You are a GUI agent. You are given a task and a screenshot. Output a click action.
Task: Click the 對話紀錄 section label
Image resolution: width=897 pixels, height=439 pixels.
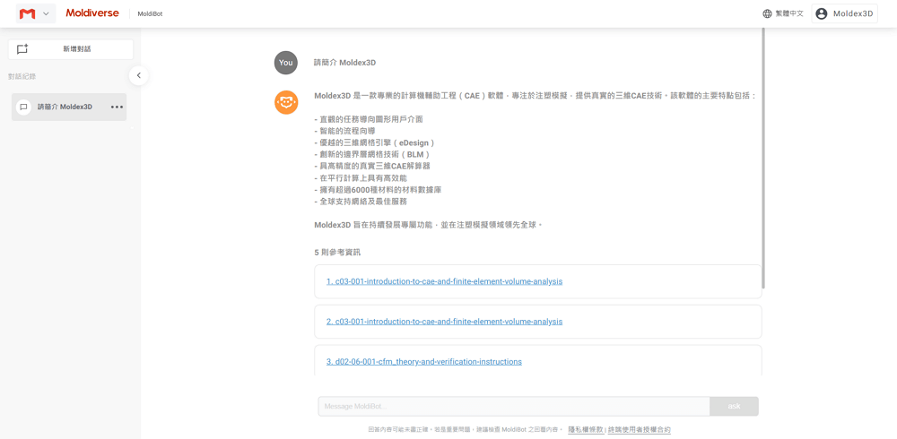22,76
